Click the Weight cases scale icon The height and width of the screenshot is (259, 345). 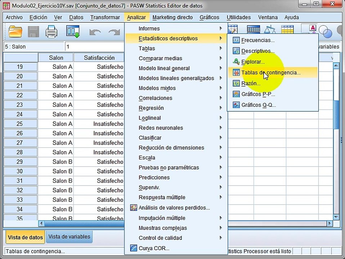(x=270, y=29)
